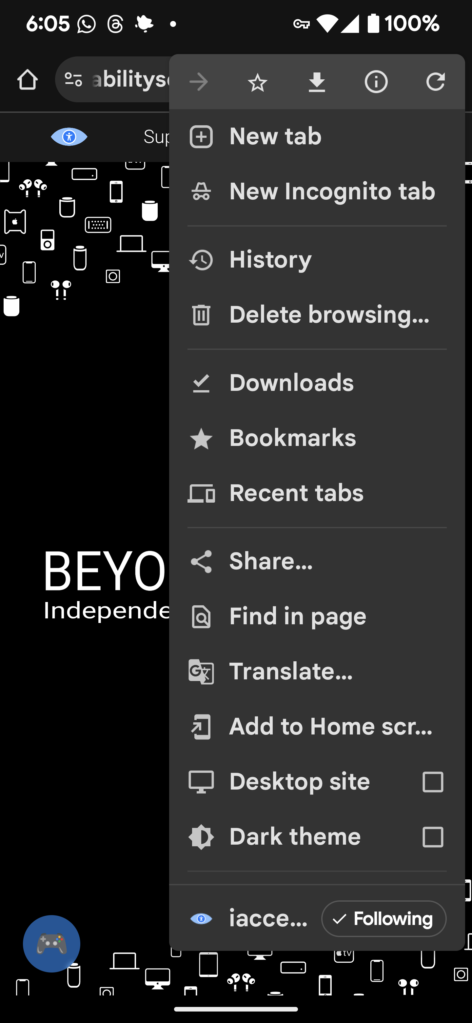Tap the download page icon

point(317,82)
